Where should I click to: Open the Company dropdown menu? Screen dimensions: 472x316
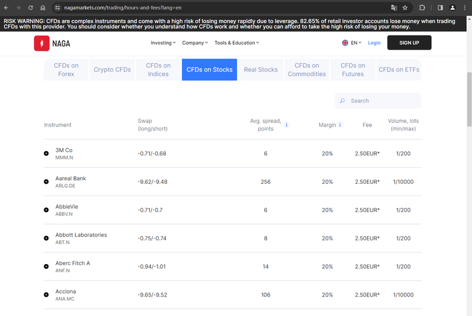pyautogui.click(x=195, y=43)
